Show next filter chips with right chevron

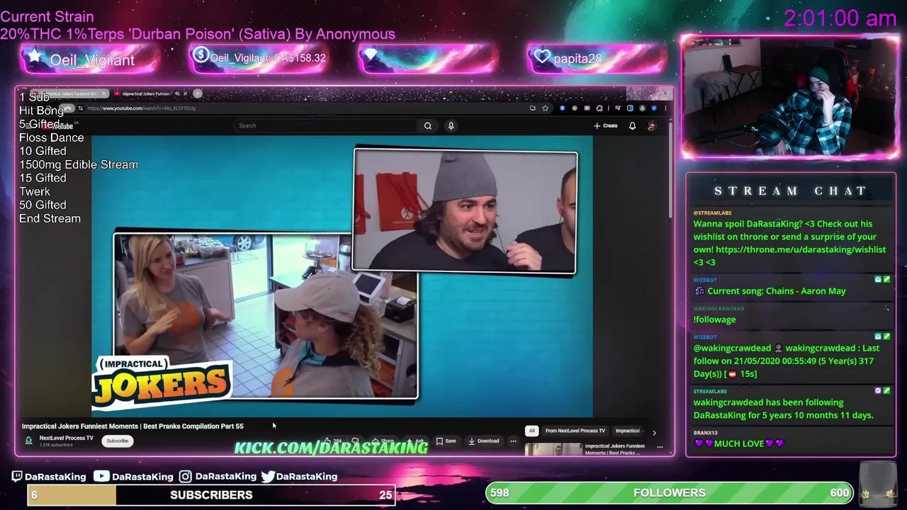(654, 432)
